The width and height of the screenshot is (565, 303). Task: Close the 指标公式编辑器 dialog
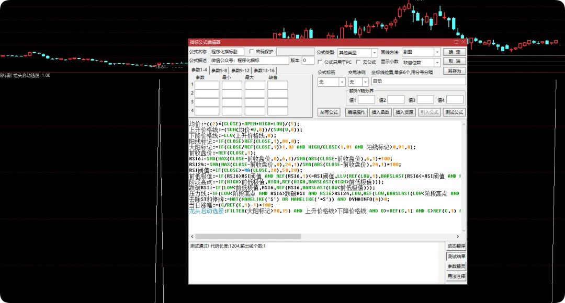[464, 42]
